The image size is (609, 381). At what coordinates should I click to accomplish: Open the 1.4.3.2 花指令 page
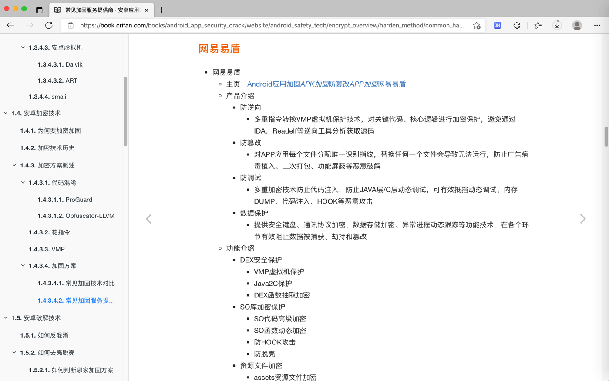[x=50, y=232]
